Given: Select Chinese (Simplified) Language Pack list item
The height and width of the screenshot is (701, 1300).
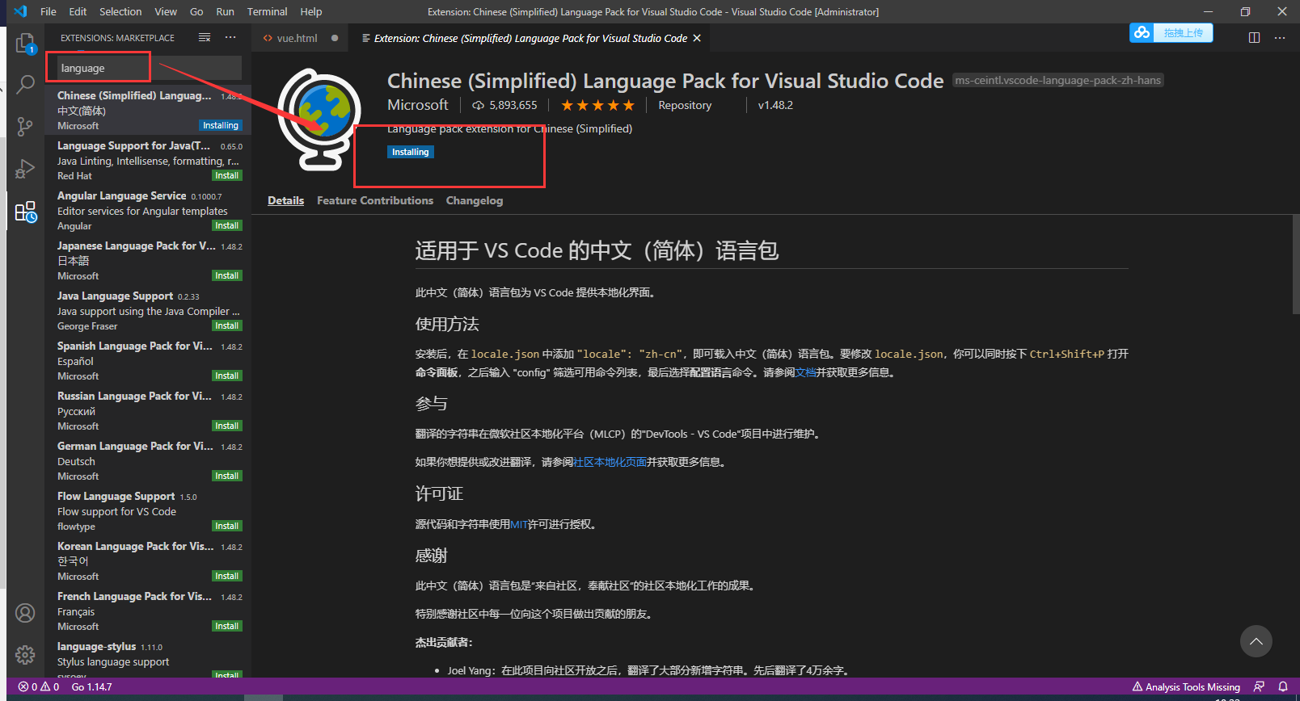Looking at the screenshot, I should coord(148,110).
